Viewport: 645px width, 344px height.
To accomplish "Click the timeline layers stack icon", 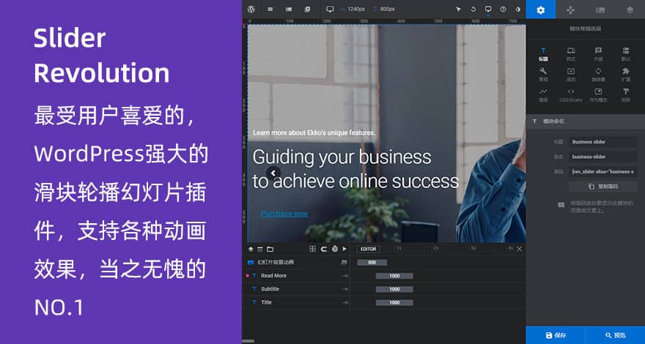I will point(251,249).
